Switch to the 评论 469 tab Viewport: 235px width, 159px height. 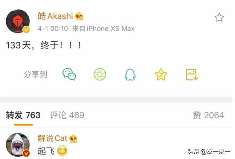67,115
